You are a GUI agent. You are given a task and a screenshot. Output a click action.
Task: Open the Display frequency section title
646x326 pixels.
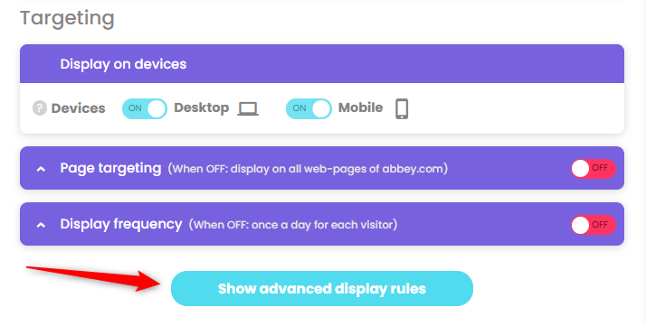click(x=121, y=224)
